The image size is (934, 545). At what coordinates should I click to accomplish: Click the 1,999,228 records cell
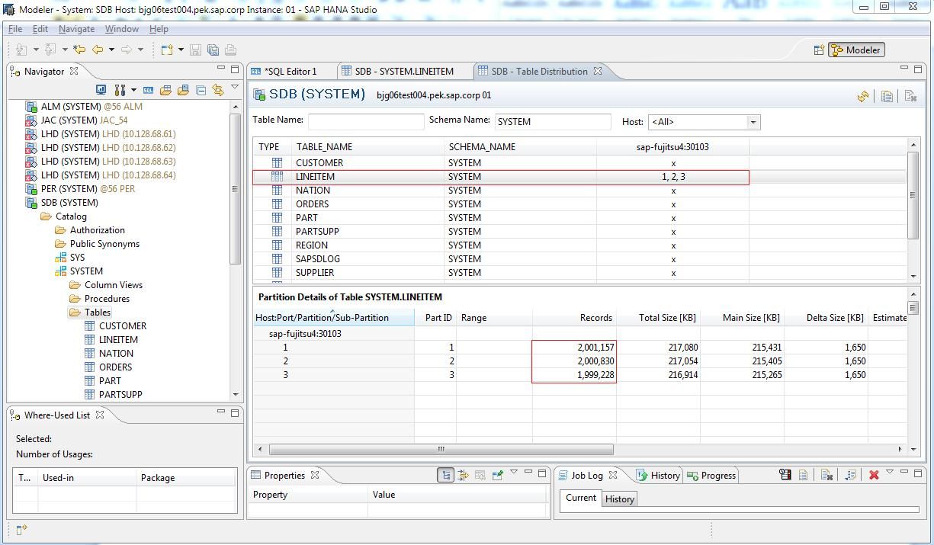click(574, 375)
